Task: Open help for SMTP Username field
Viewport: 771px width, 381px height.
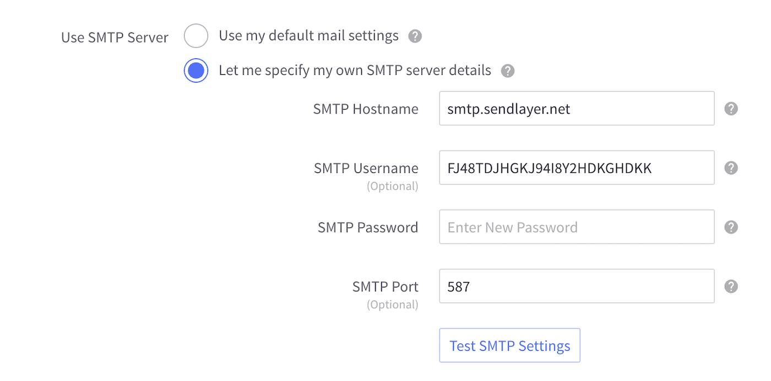Action: (731, 167)
